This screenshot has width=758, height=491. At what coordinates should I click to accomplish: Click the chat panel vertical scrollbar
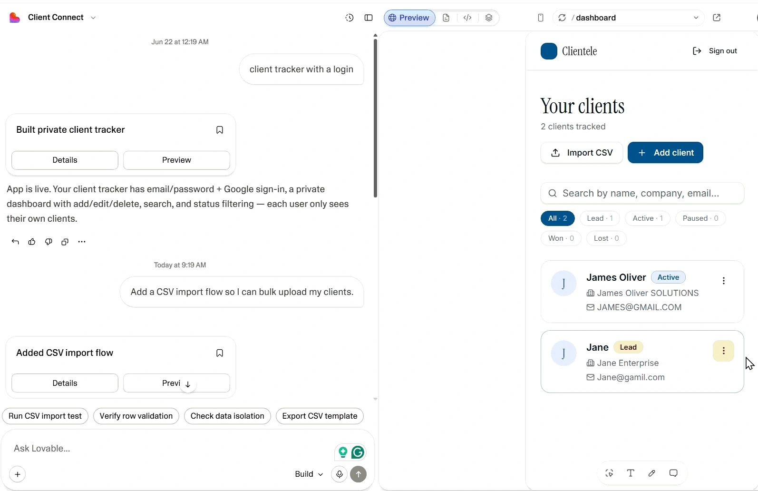point(375,118)
